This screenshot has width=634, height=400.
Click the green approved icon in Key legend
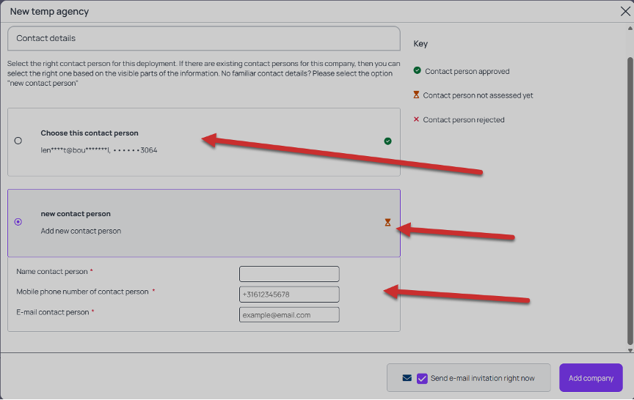pos(418,70)
